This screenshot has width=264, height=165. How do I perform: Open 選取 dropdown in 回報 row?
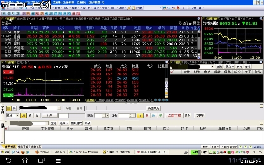tap(64, 123)
